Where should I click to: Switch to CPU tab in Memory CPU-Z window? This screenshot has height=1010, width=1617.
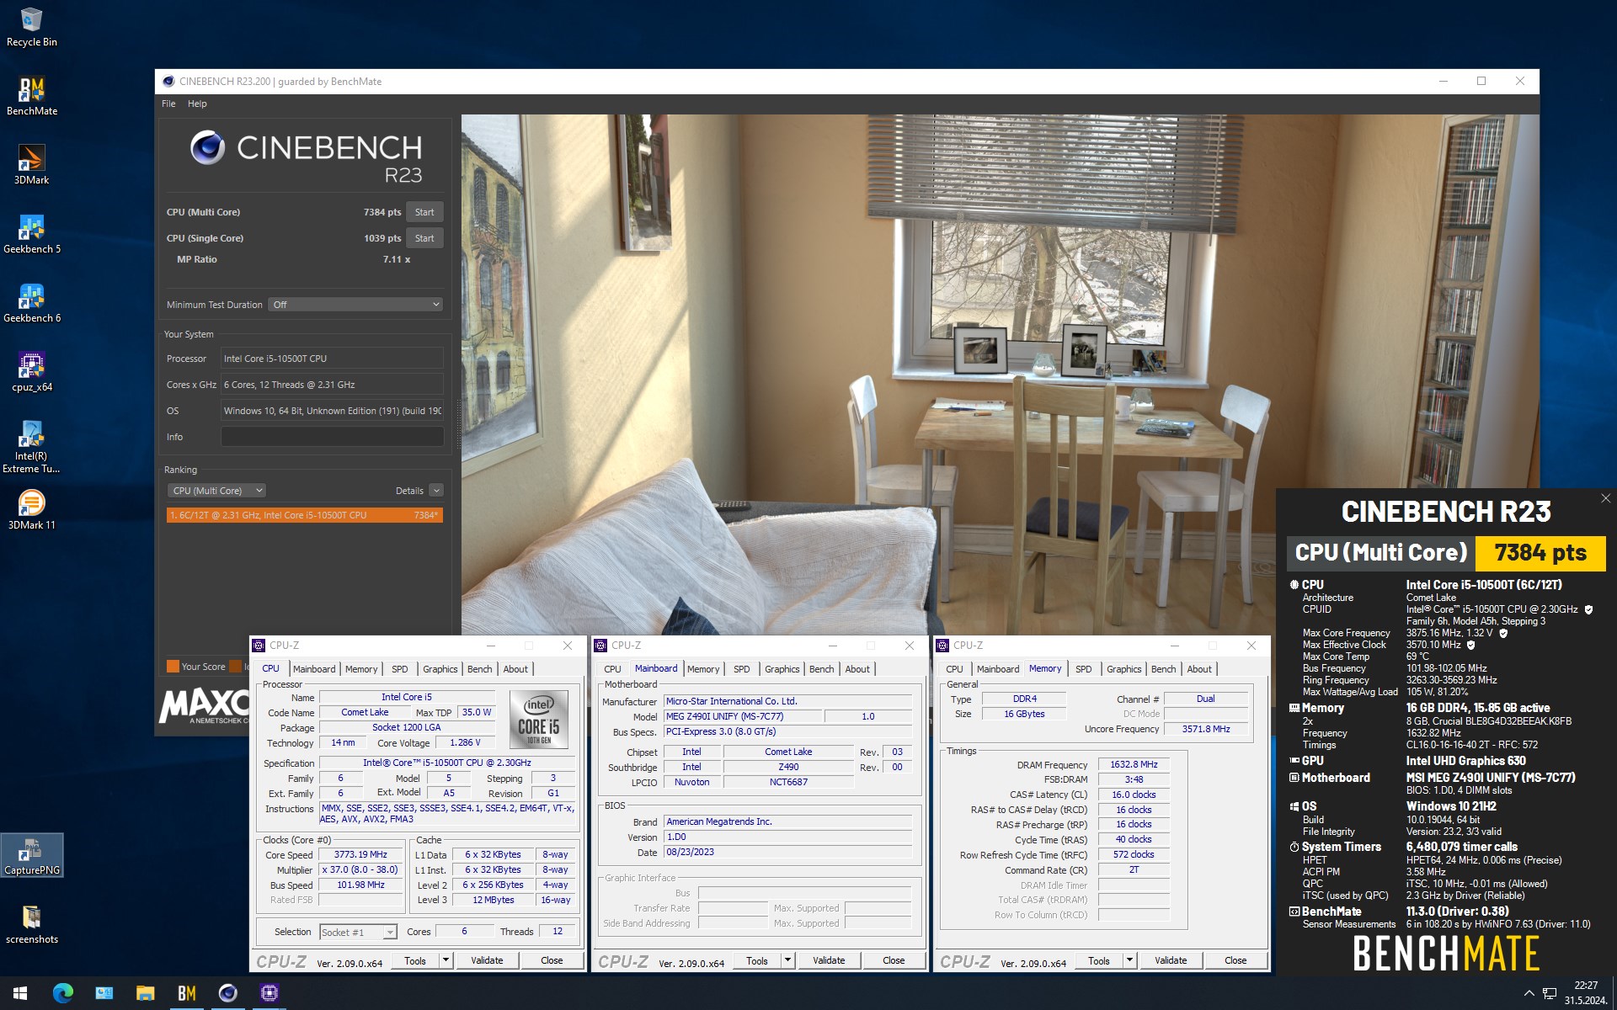(955, 669)
